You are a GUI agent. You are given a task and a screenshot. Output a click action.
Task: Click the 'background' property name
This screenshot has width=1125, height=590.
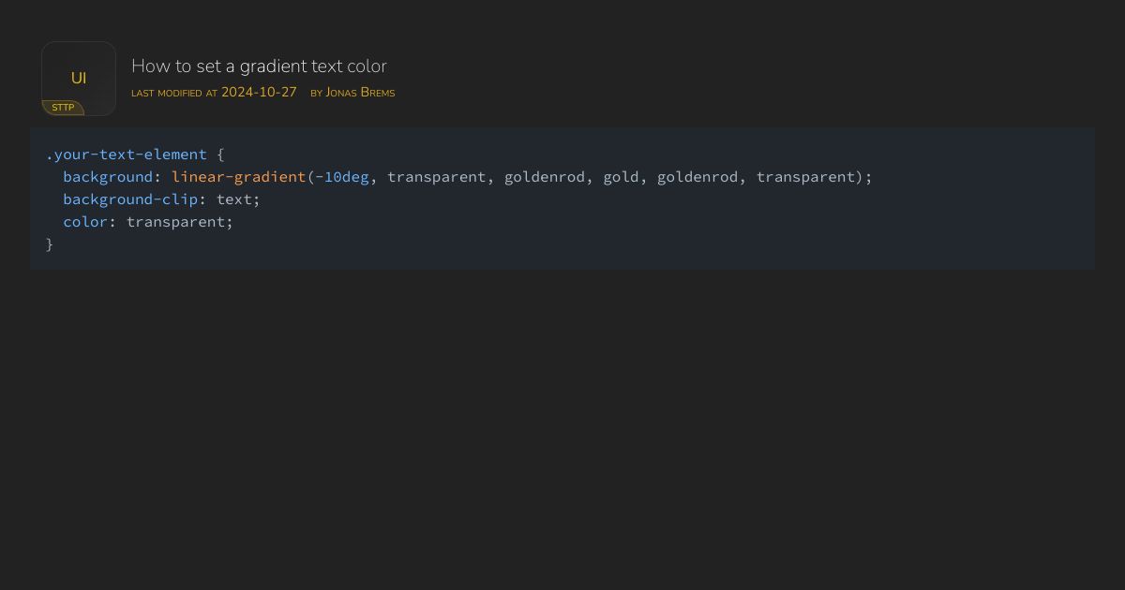click(x=108, y=176)
